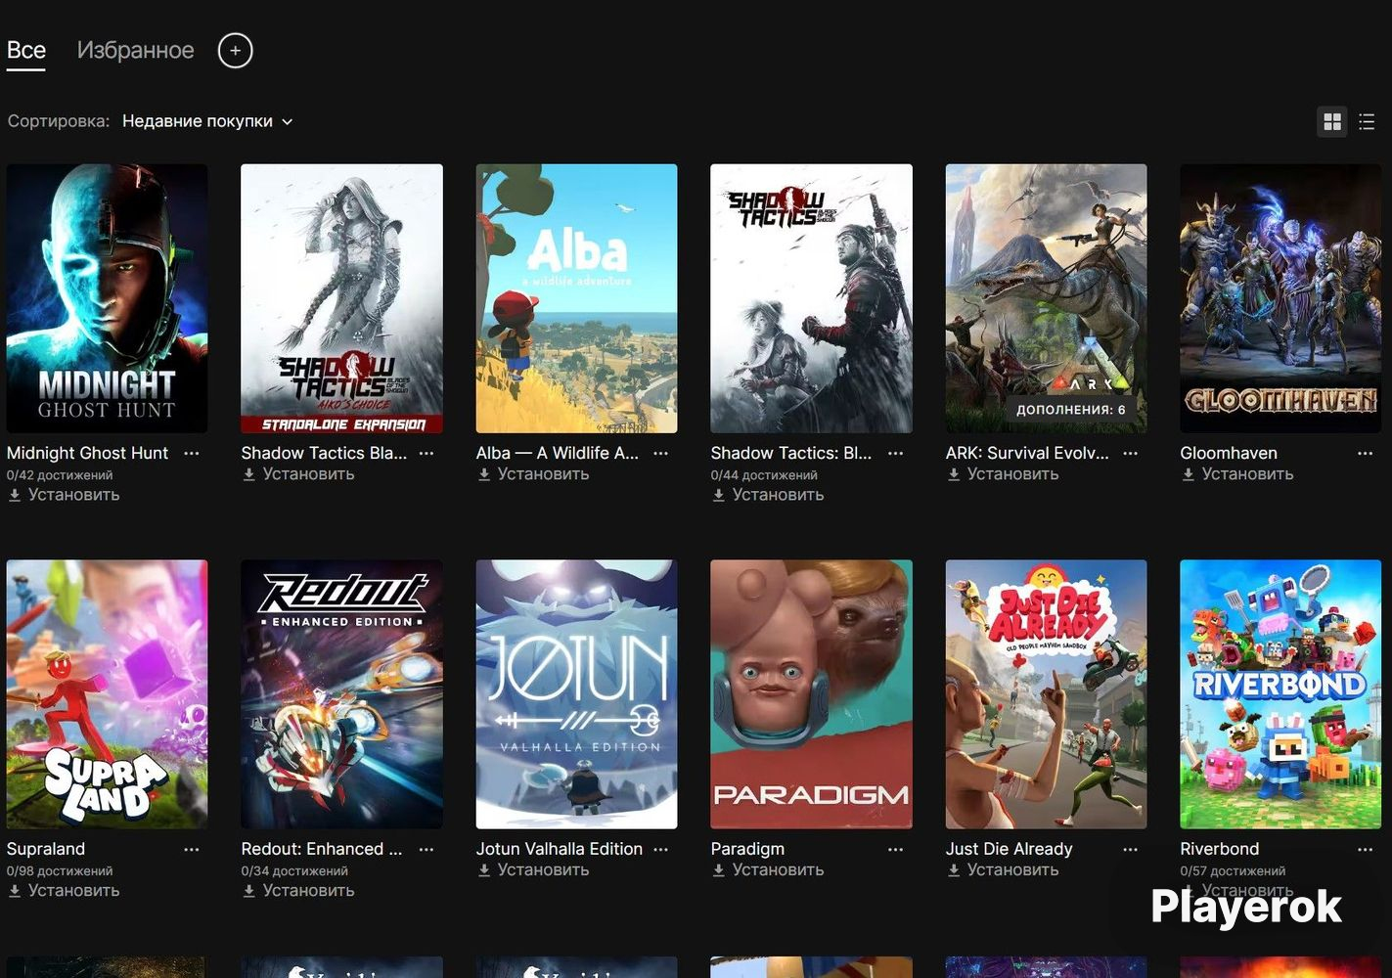Click the Jotun Valhalla Edition title text
Screen dimensions: 1392x978
[560, 849]
